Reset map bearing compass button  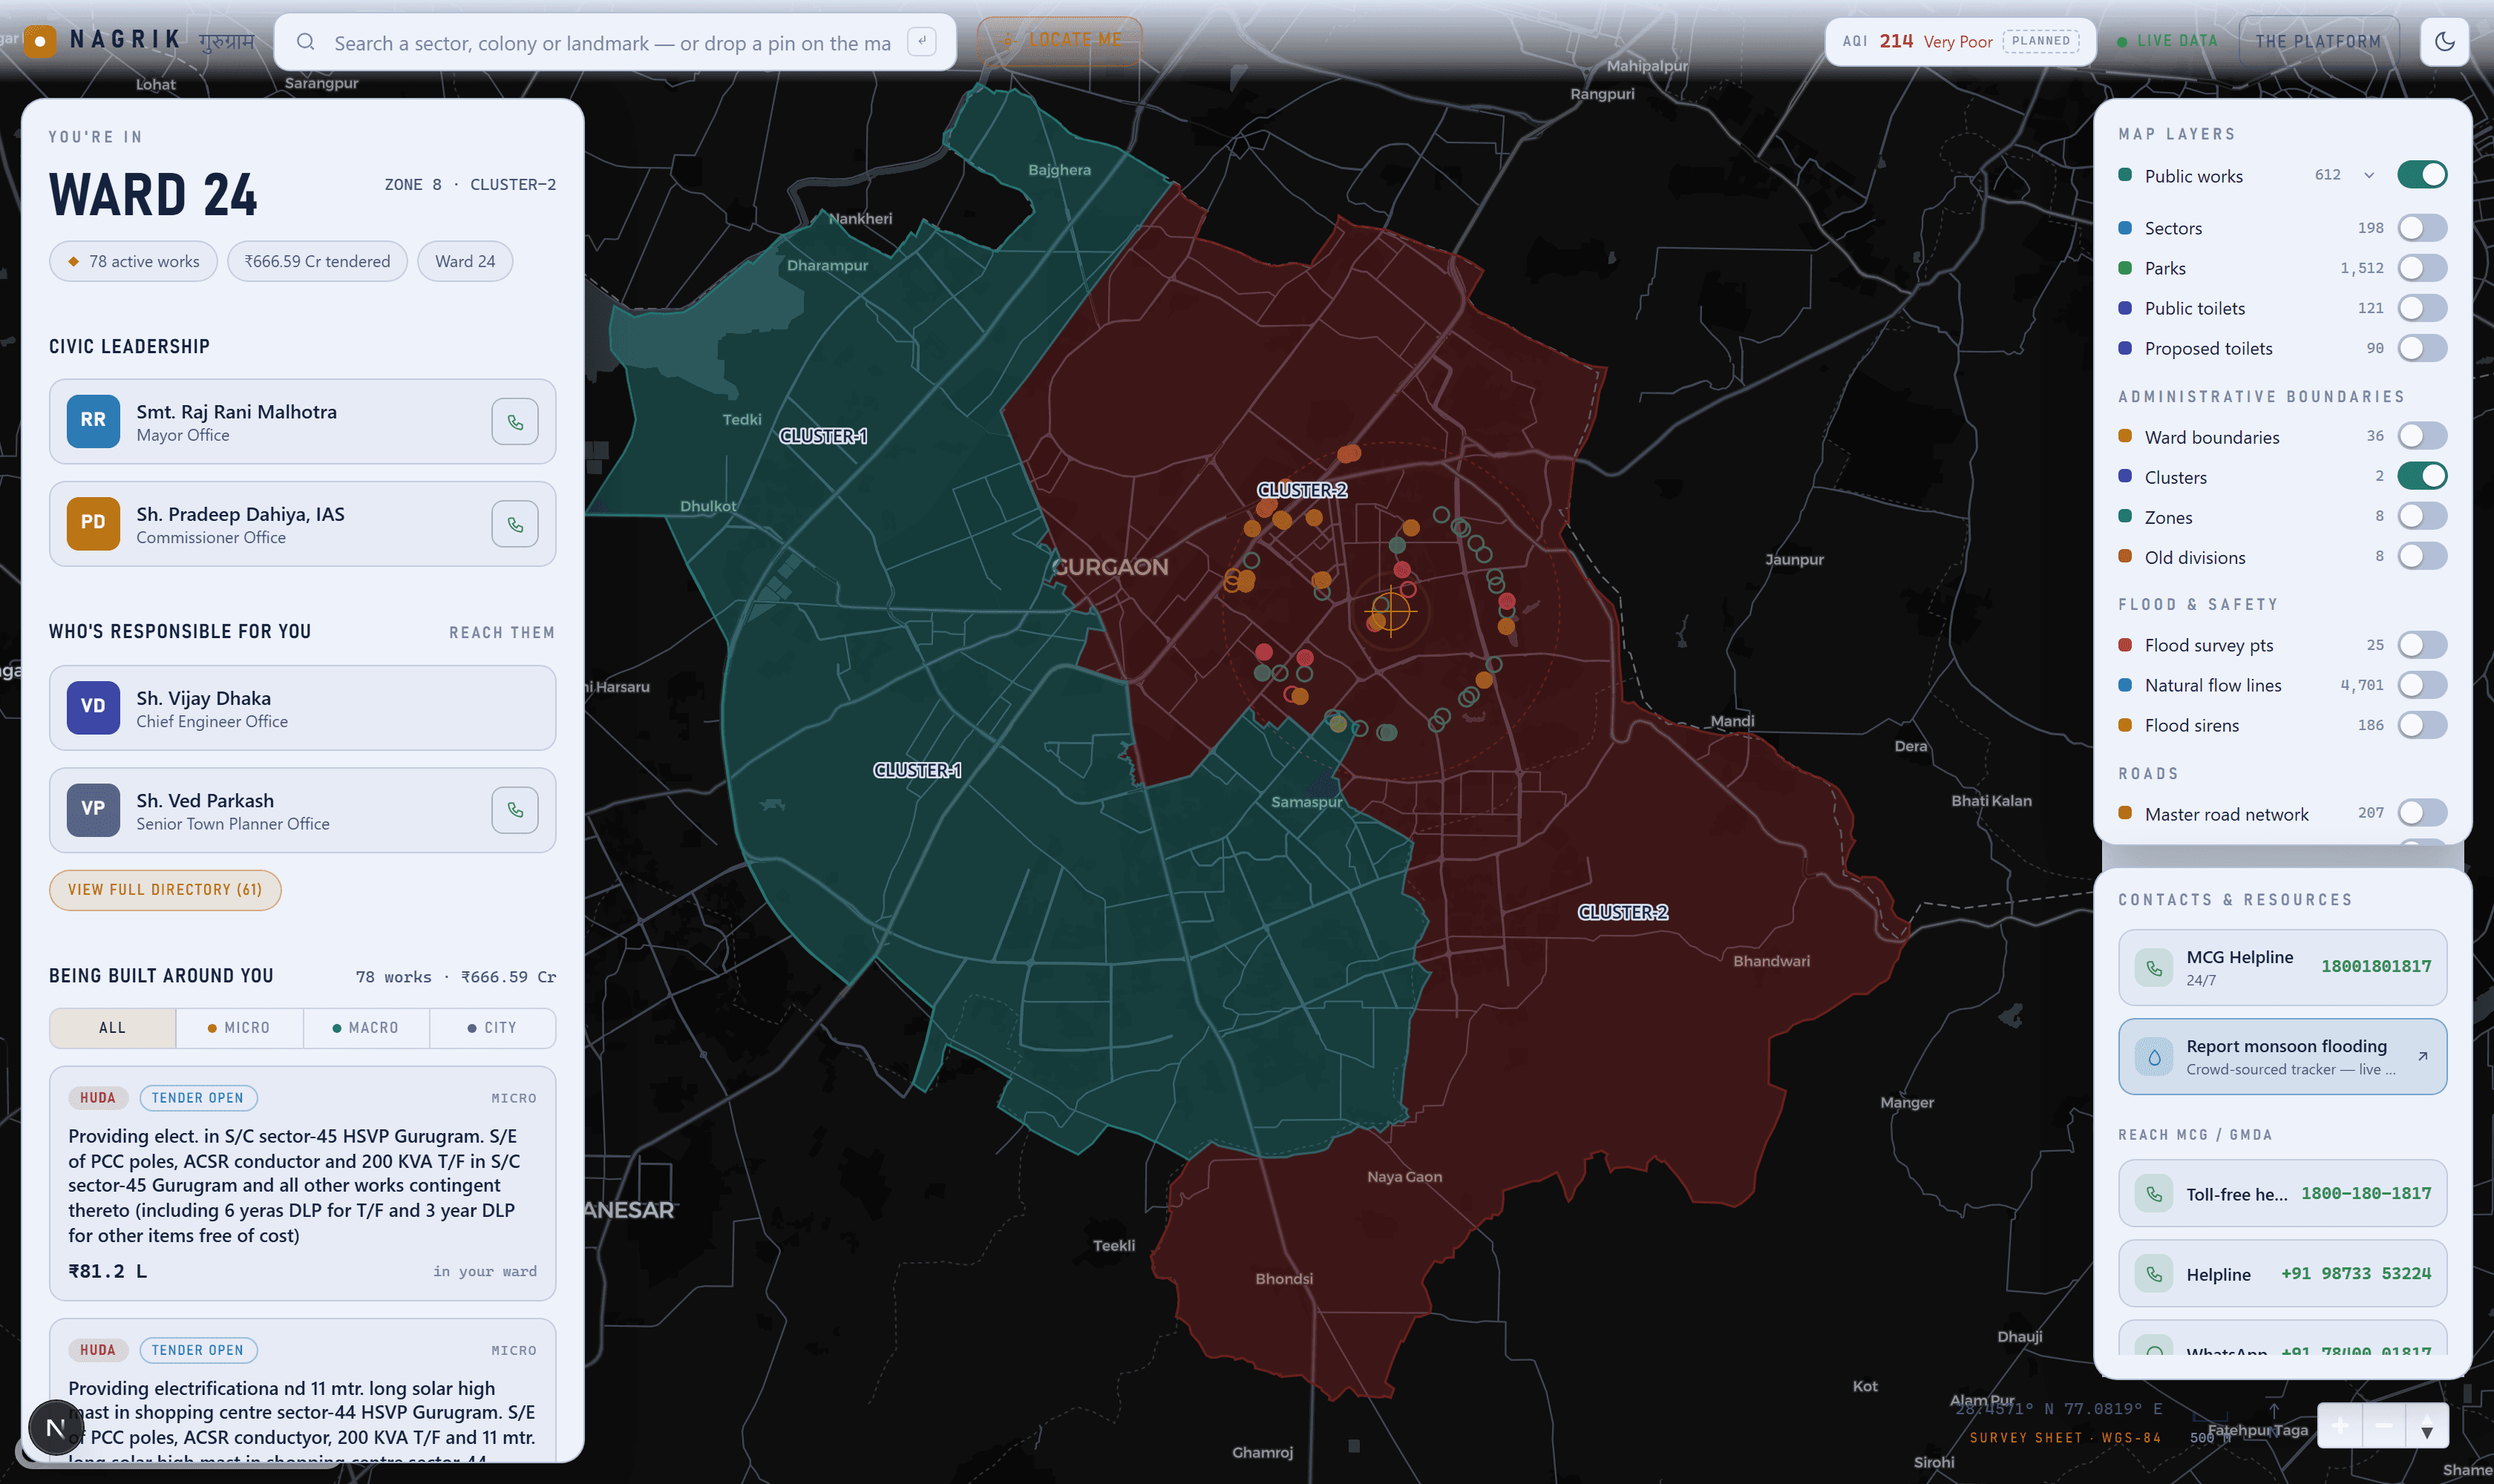[x=2426, y=1426]
